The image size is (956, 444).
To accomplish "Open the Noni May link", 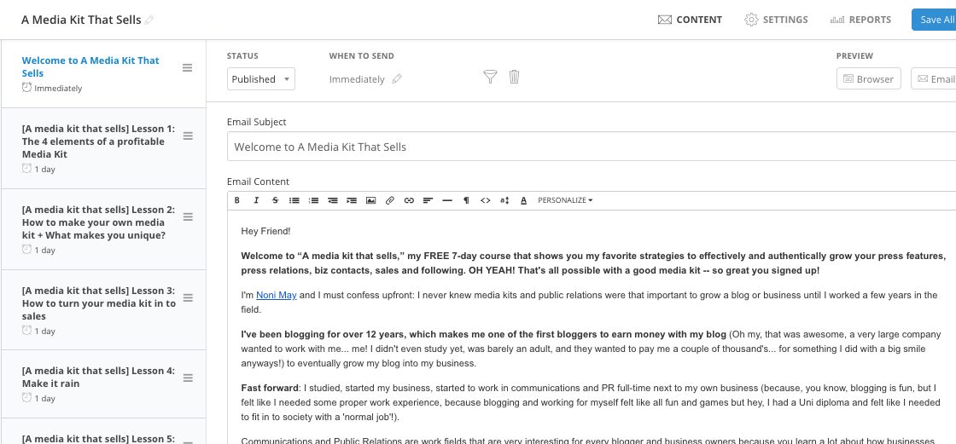I will coord(277,295).
